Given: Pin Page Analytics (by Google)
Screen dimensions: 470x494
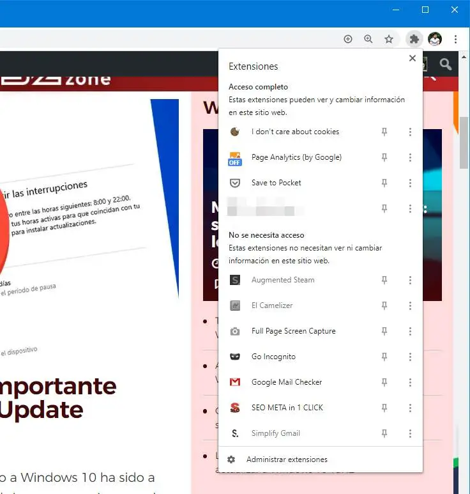Looking at the screenshot, I should 384,157.
